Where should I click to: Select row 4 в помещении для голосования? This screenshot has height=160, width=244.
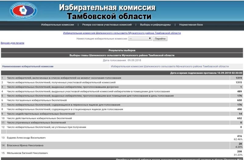point(122,91)
